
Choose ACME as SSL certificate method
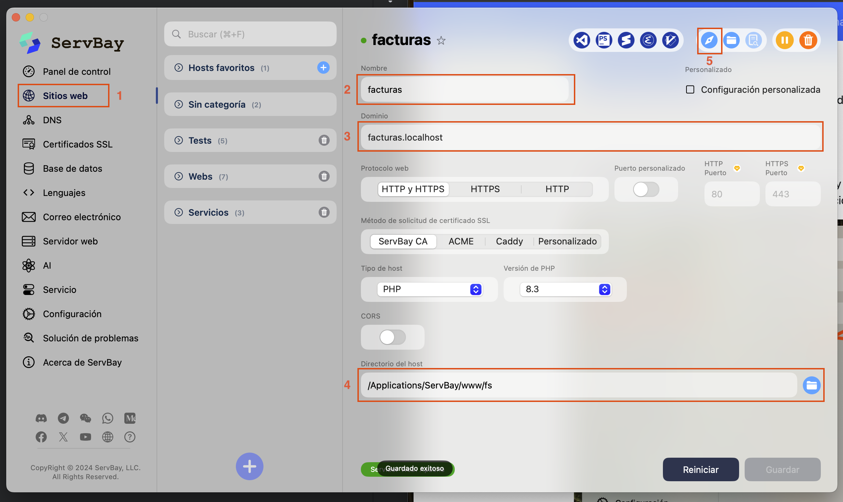point(461,242)
